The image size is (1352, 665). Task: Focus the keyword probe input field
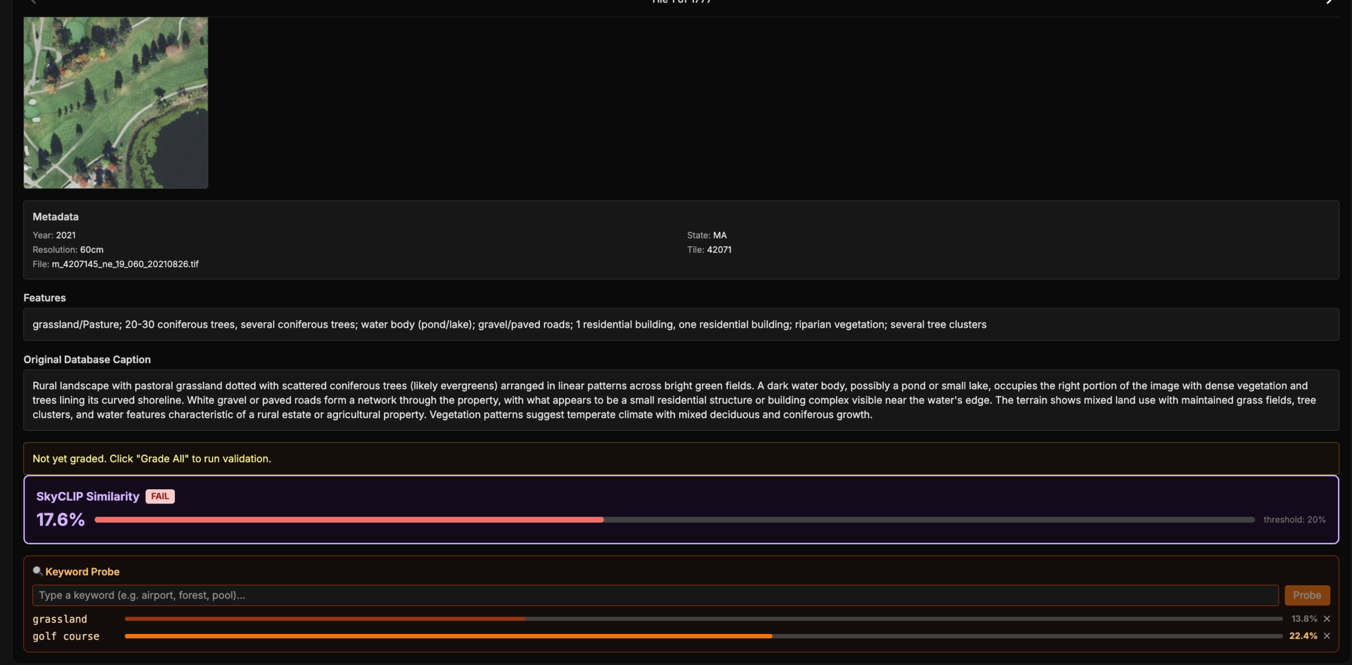655,595
